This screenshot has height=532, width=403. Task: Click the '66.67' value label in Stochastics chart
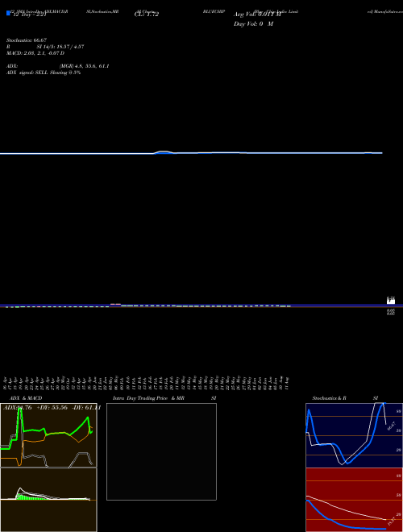392,426
